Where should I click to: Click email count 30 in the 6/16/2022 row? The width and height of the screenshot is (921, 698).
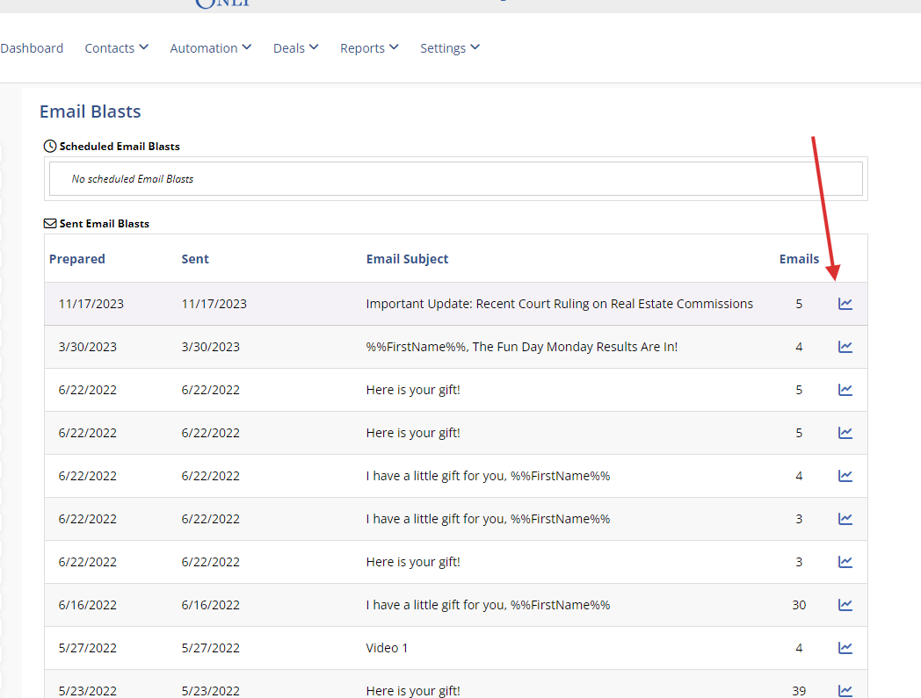coord(799,605)
